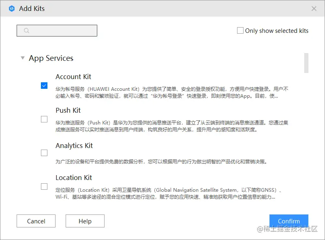The width and height of the screenshot is (325, 240).
Task: Click the Account Kit description text
Action: pyautogui.click(x=172, y=92)
